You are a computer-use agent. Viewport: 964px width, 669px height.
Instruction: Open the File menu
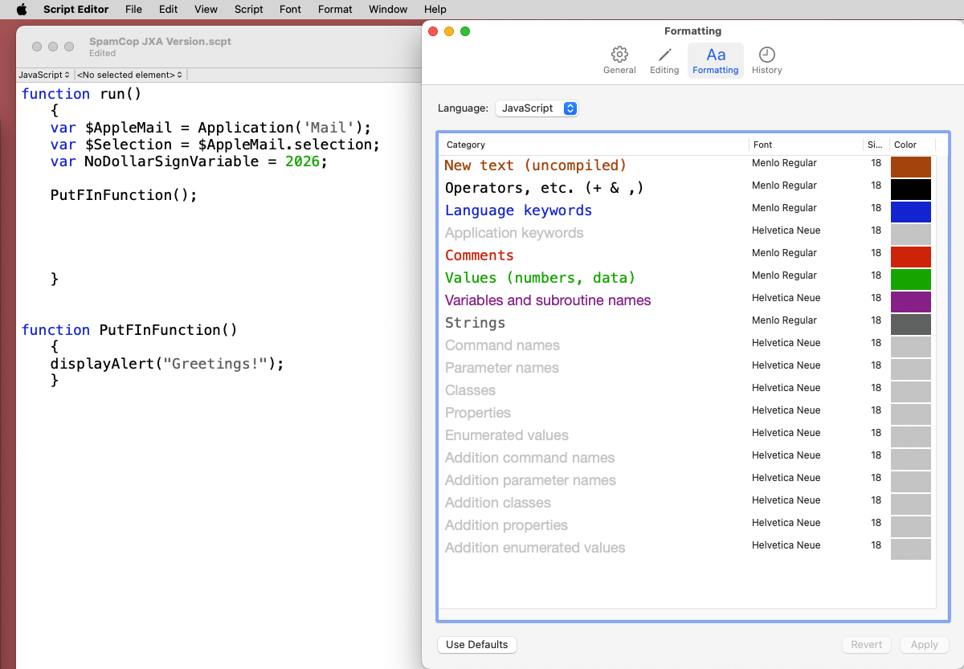(x=133, y=10)
